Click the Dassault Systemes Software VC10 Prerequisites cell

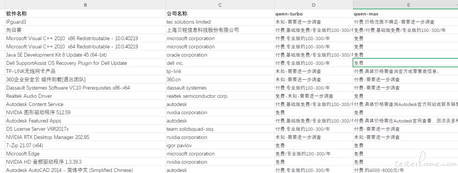pyautogui.click(x=85, y=88)
